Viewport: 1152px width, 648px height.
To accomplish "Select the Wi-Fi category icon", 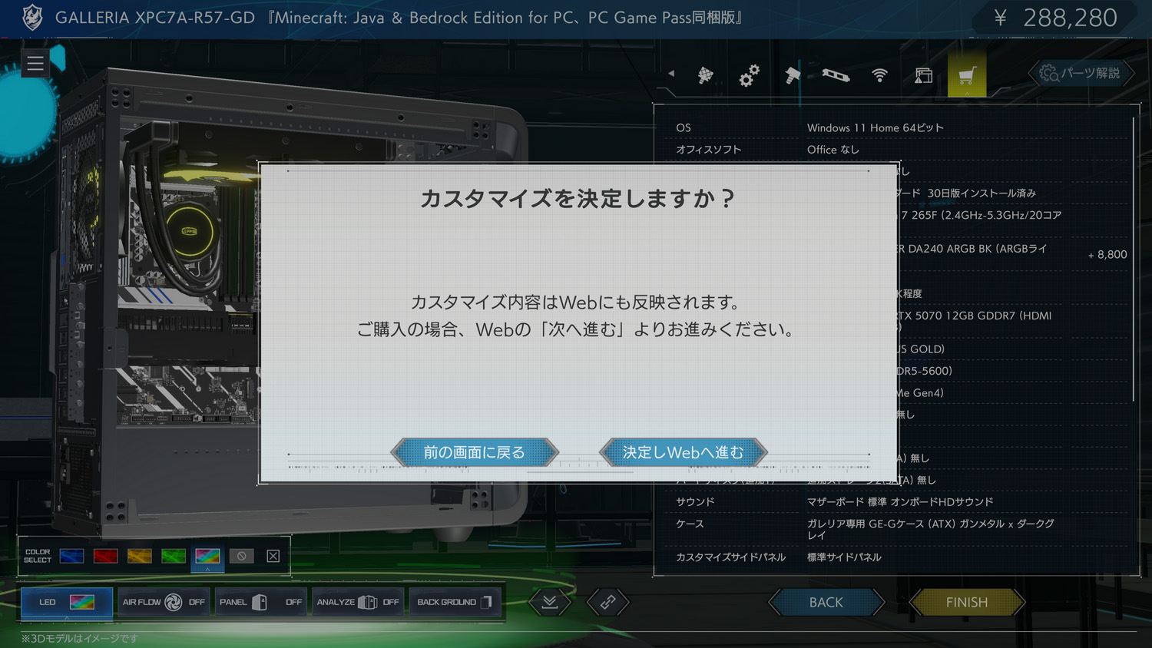I will [879, 75].
